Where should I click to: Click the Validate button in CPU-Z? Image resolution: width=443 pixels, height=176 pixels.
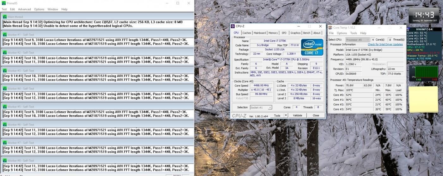pos(298,115)
